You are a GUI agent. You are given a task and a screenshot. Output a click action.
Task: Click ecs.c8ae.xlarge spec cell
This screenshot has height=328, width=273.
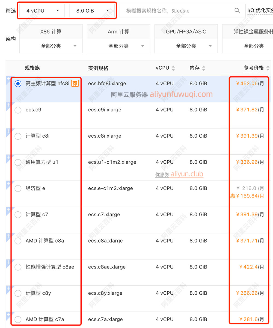coord(107,267)
